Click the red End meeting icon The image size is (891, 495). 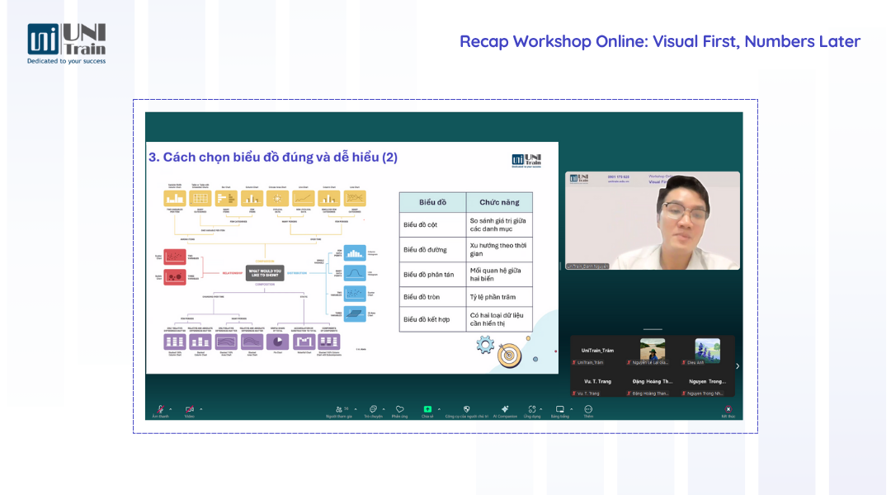click(728, 409)
